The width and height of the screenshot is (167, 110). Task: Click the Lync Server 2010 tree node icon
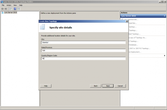pyautogui.click(x=2, y=12)
